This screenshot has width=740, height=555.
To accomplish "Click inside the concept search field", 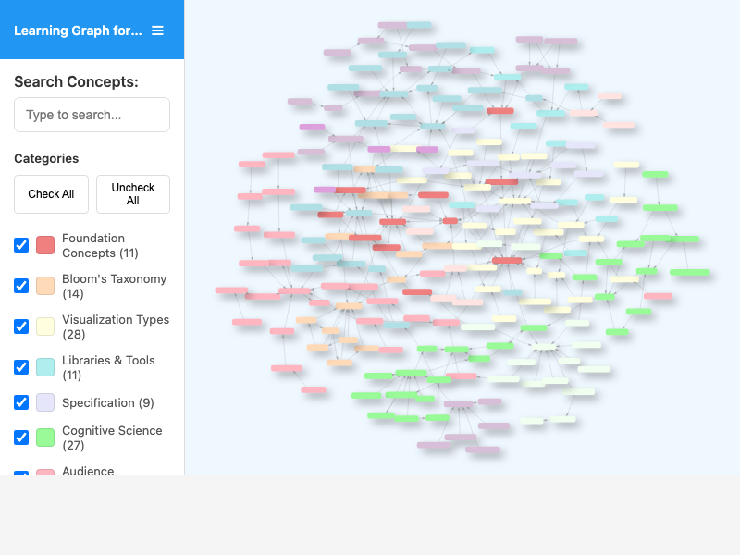I will (x=92, y=115).
